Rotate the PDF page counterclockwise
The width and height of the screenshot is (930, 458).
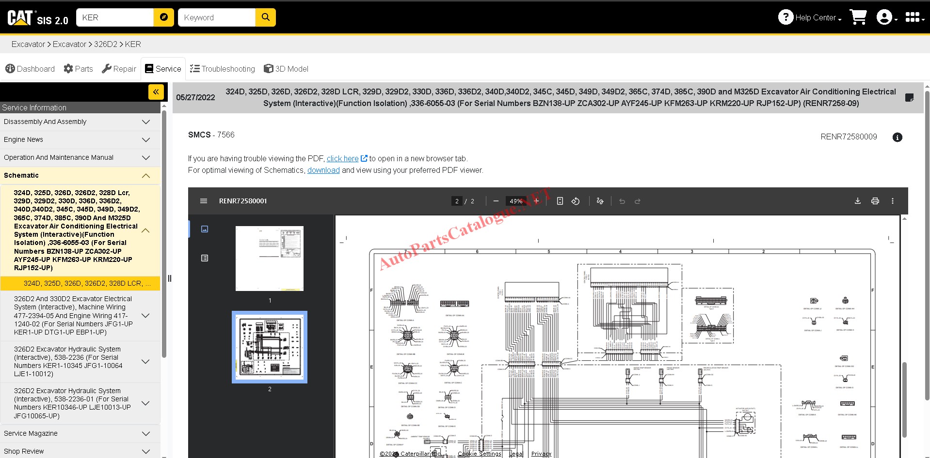click(576, 201)
